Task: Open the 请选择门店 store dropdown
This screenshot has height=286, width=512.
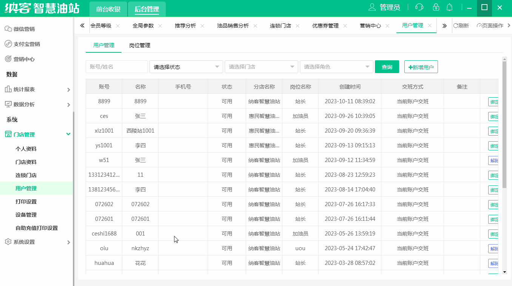Action: click(x=261, y=67)
